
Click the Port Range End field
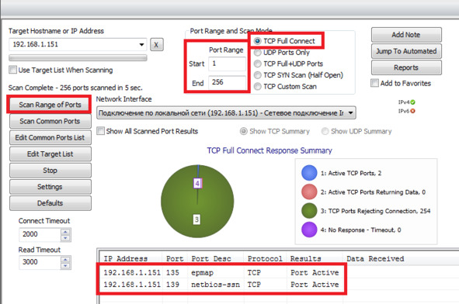tap(227, 82)
